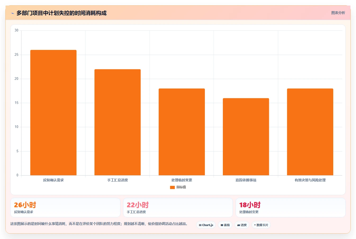Screen dimensions: 356x239
Task: Click the x-axis label 有效决策与风险处理
Action: point(310,180)
